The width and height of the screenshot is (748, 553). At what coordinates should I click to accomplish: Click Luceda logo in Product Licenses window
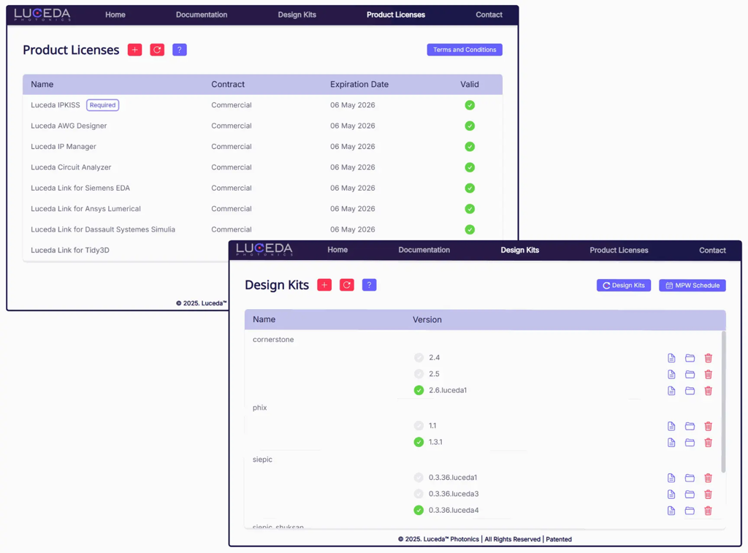coord(42,15)
